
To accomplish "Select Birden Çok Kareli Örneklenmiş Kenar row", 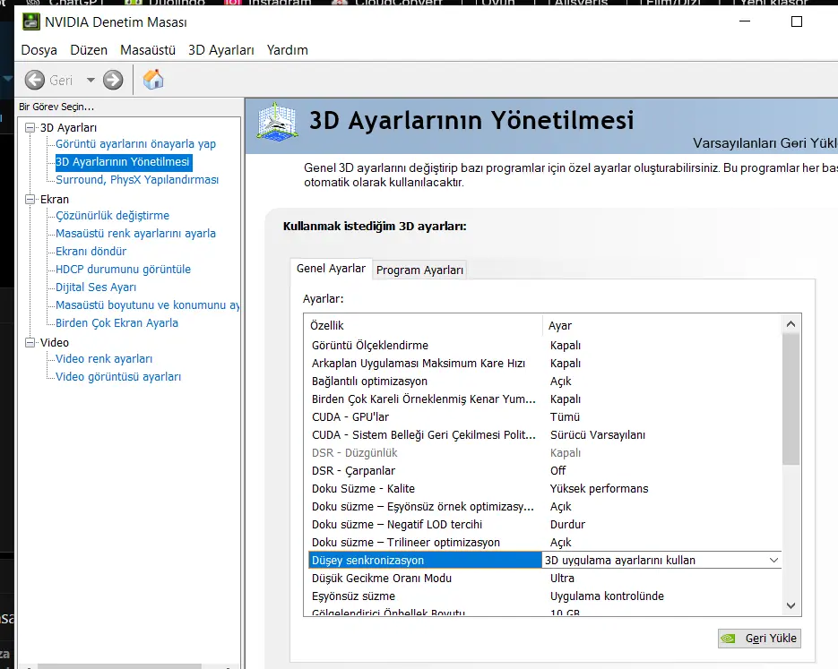I will click(x=545, y=399).
